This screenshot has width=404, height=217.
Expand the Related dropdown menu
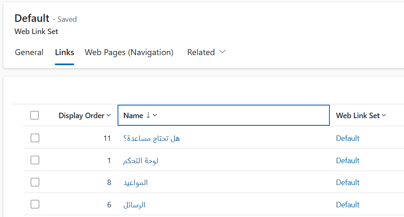pos(206,52)
